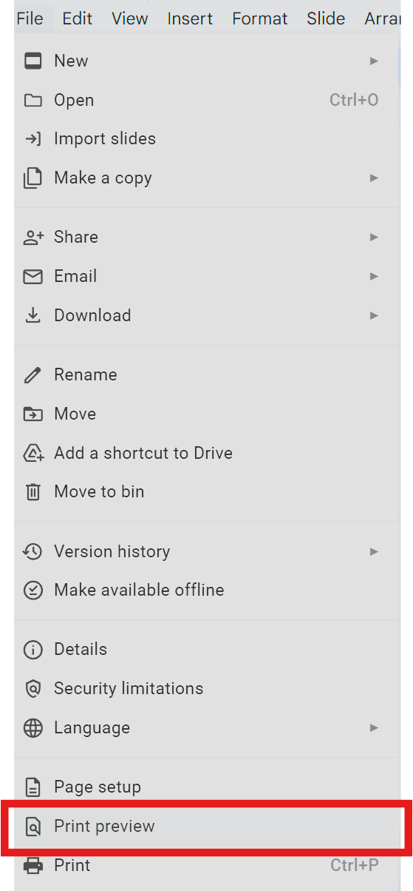
Task: Click the Version history clock icon
Action: 33,551
